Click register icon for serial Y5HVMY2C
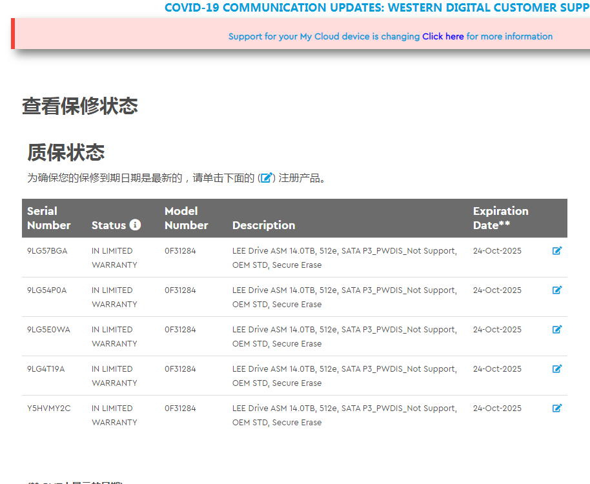Image resolution: width=590 pixels, height=484 pixels. pos(557,408)
